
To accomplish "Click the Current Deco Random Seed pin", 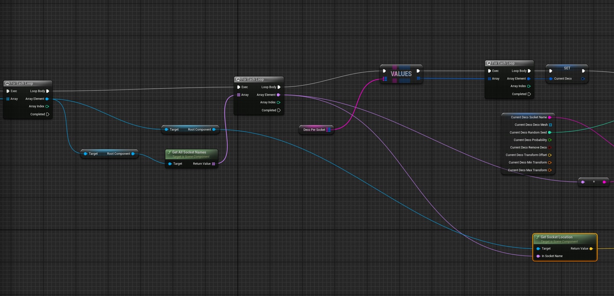I will (x=550, y=132).
